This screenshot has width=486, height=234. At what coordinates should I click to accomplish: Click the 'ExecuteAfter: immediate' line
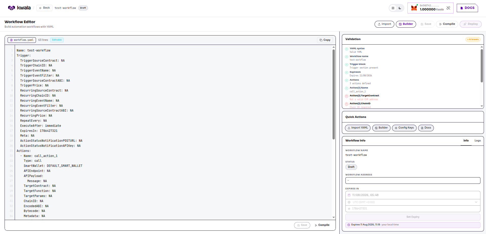[x=41, y=126]
